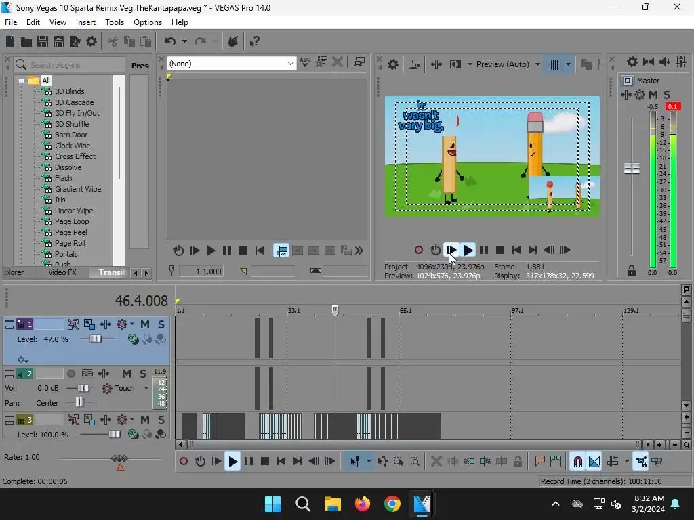
Task: Select the Cross Effect transition
Action: tap(75, 156)
